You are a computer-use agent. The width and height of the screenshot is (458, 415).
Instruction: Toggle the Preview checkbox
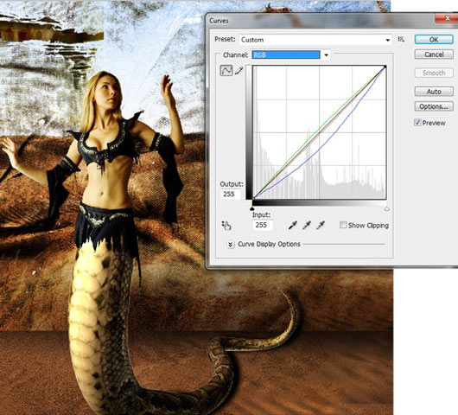tap(417, 123)
